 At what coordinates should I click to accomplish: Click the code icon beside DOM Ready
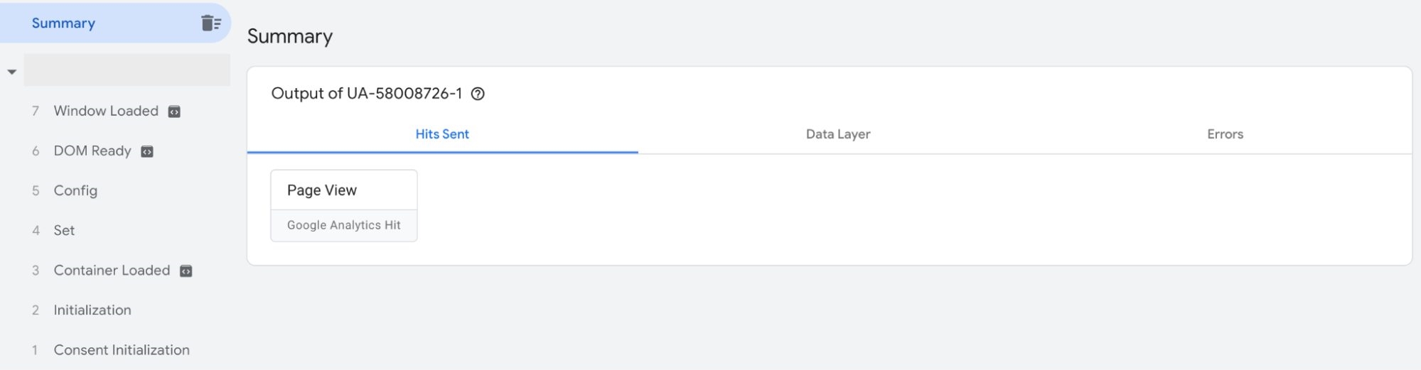click(147, 151)
